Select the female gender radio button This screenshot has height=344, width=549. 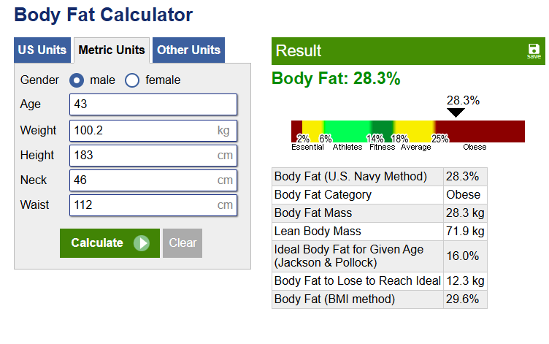point(132,80)
